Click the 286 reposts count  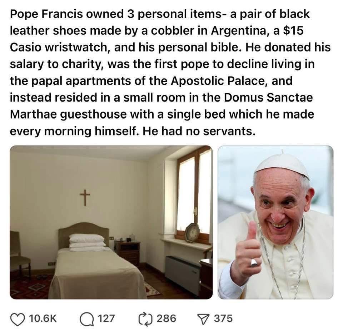(x=166, y=318)
